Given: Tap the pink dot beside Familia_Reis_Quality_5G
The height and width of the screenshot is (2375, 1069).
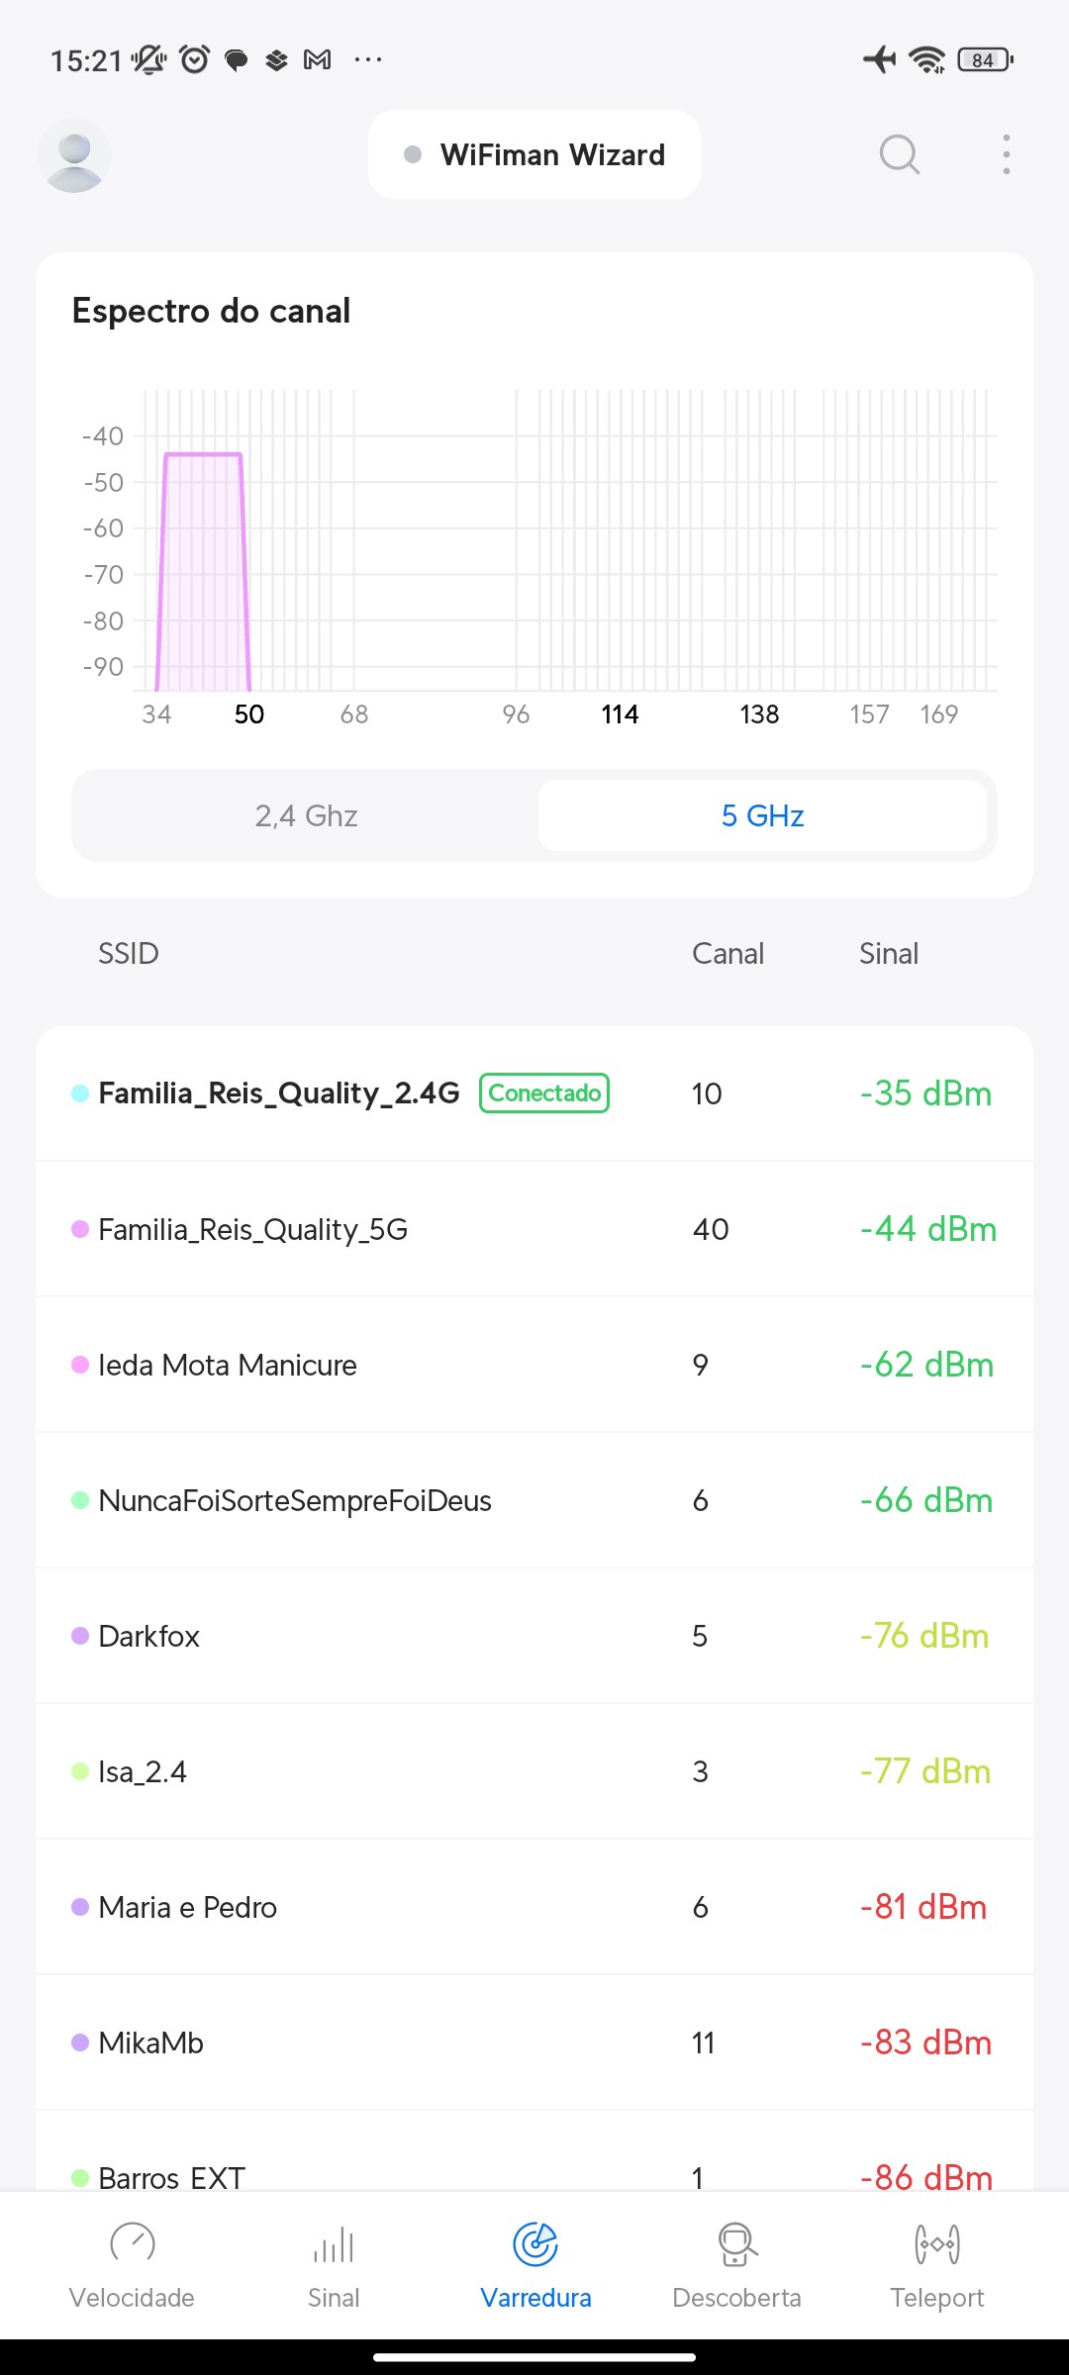Looking at the screenshot, I should click(80, 1229).
